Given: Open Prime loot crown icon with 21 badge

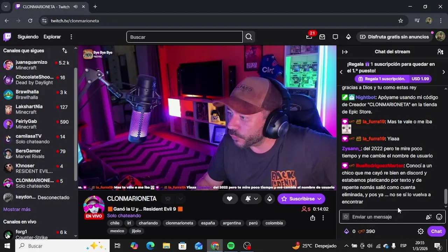Looking at the screenshot, I should pos(309,37).
